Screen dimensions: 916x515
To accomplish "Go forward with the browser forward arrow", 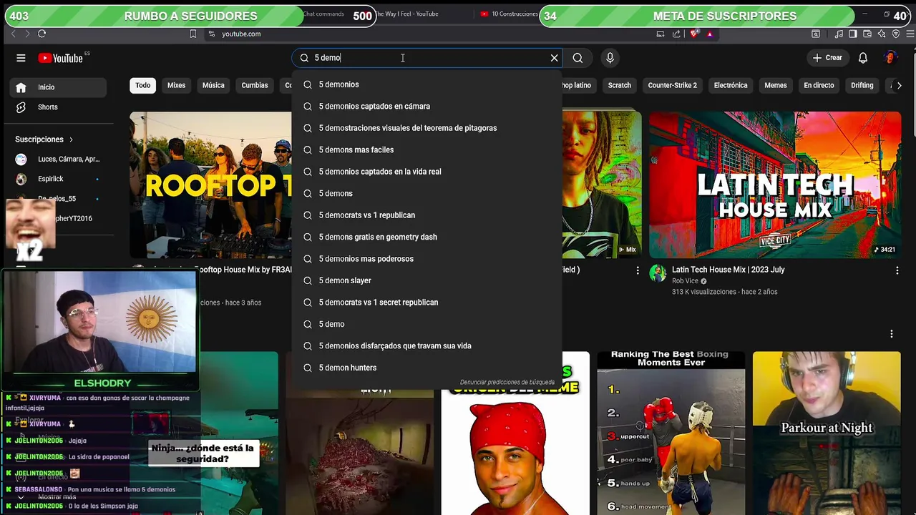I will pyautogui.click(x=27, y=34).
